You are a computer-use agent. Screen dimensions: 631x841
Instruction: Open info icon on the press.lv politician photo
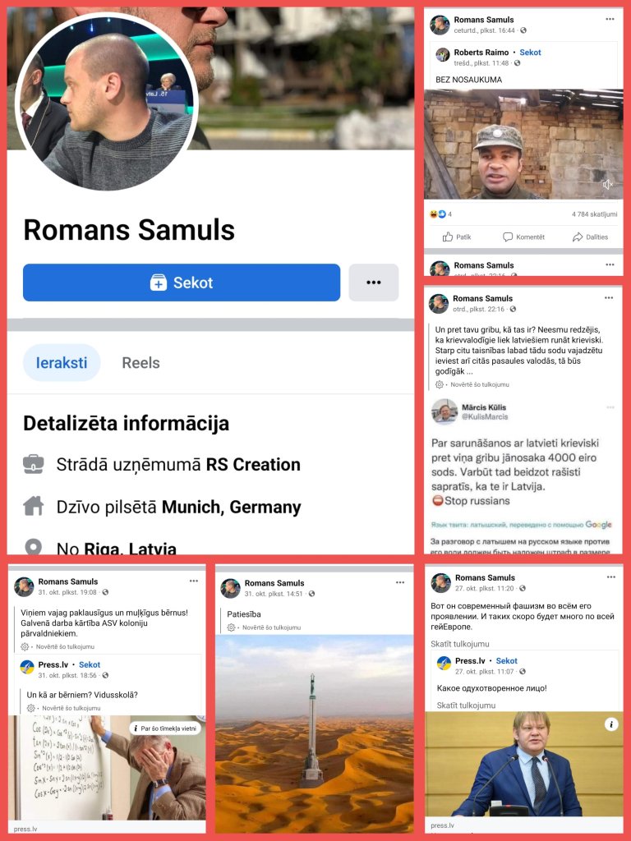point(611,724)
